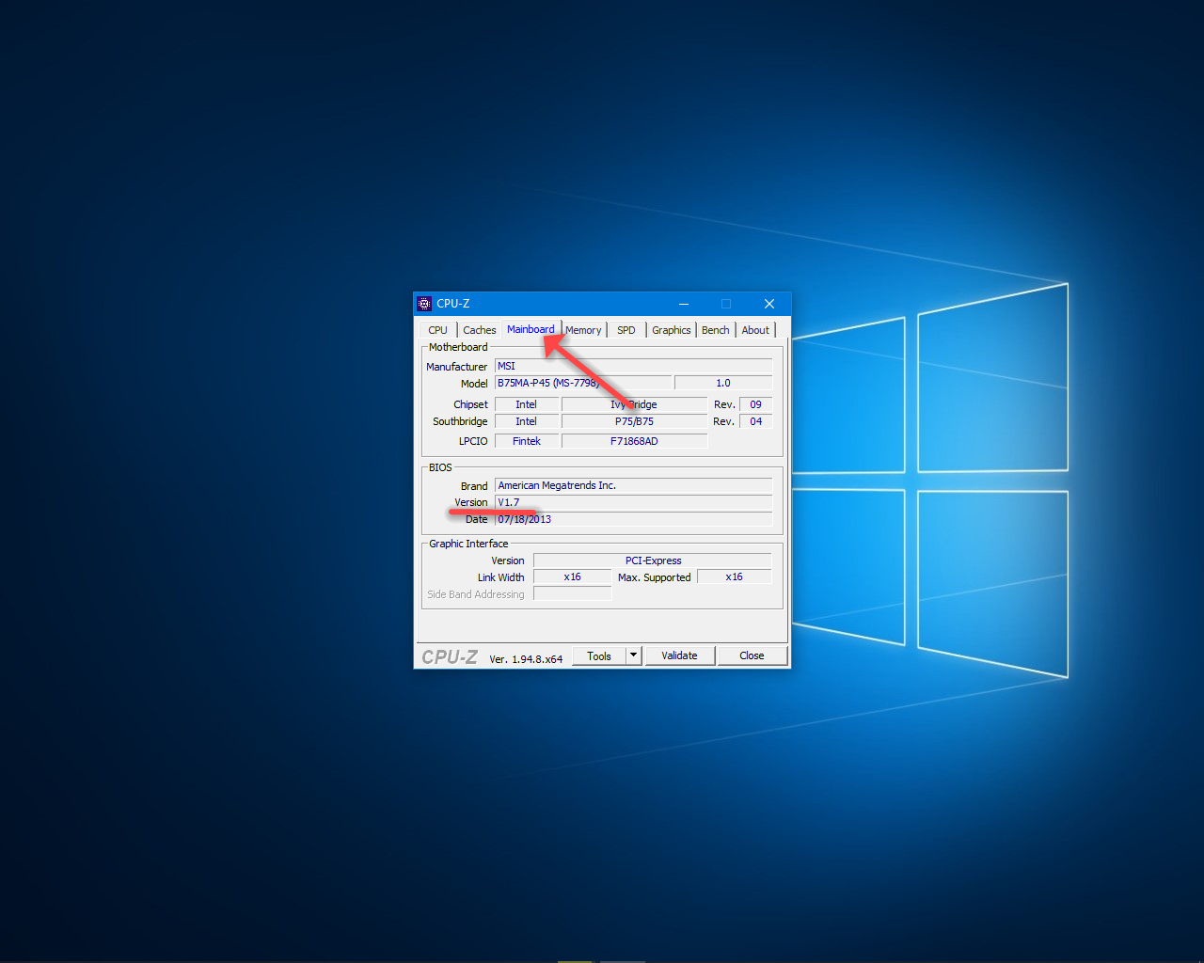Click the Chipset Rev. value 09
Image resolution: width=1204 pixels, height=963 pixels.
756,405
